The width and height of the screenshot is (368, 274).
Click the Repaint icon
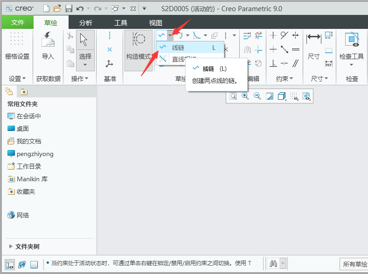click(x=270, y=96)
